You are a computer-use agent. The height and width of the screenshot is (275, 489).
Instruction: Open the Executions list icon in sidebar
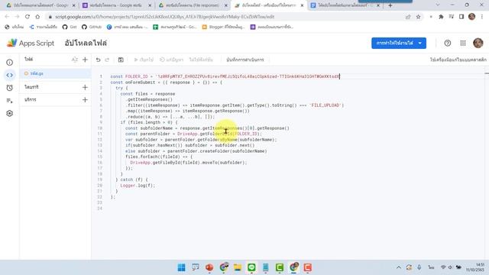[x=10, y=101]
